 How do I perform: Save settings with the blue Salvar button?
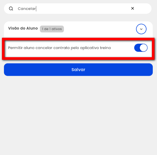(x=78, y=70)
